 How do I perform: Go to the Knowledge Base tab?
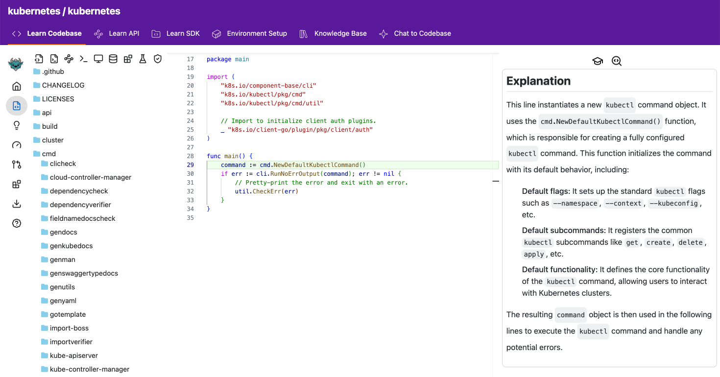(x=333, y=33)
